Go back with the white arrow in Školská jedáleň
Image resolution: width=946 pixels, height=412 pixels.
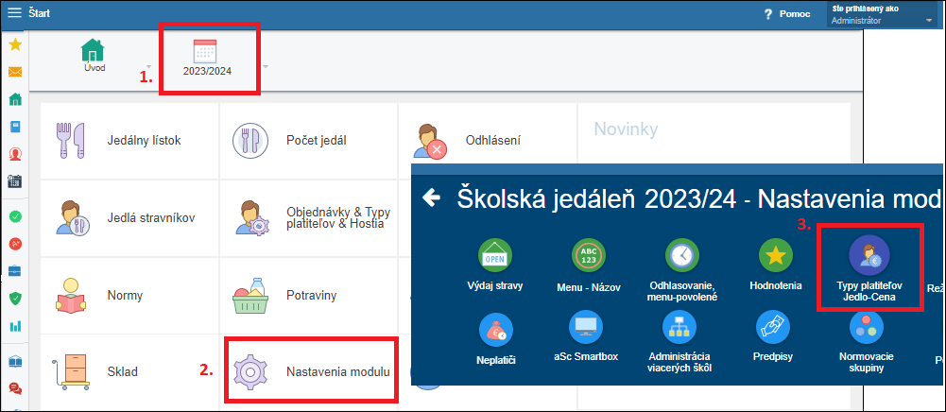[x=431, y=197]
